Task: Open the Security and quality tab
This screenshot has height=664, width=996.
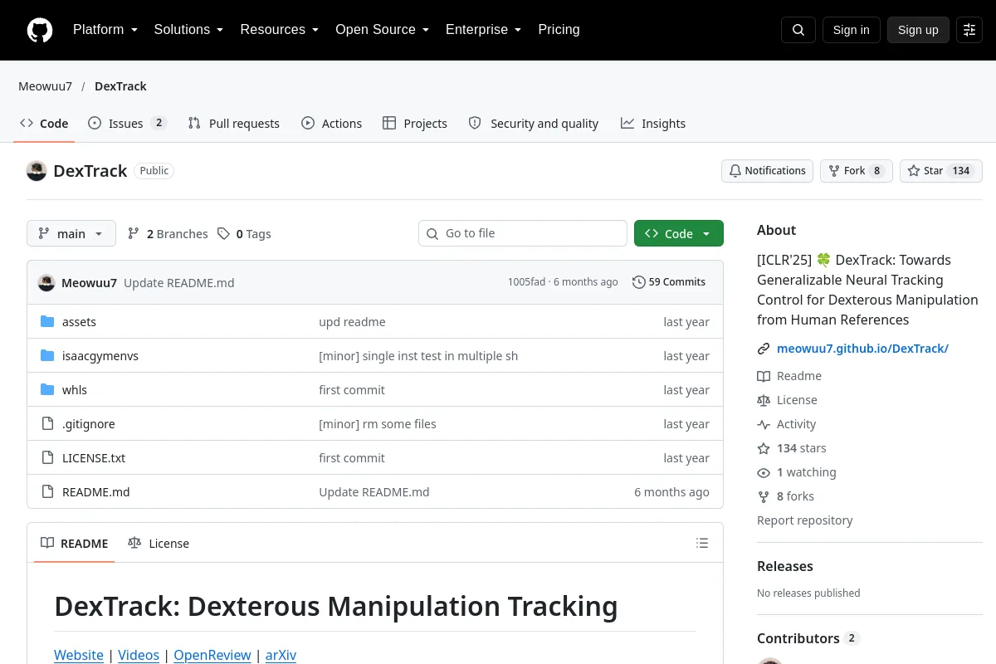Action: tap(534, 124)
